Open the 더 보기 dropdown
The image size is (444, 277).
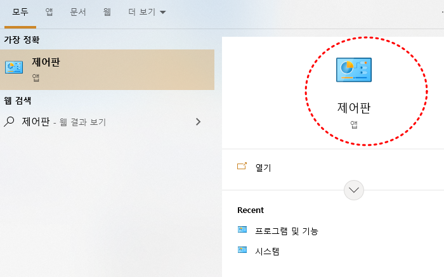[x=147, y=12]
